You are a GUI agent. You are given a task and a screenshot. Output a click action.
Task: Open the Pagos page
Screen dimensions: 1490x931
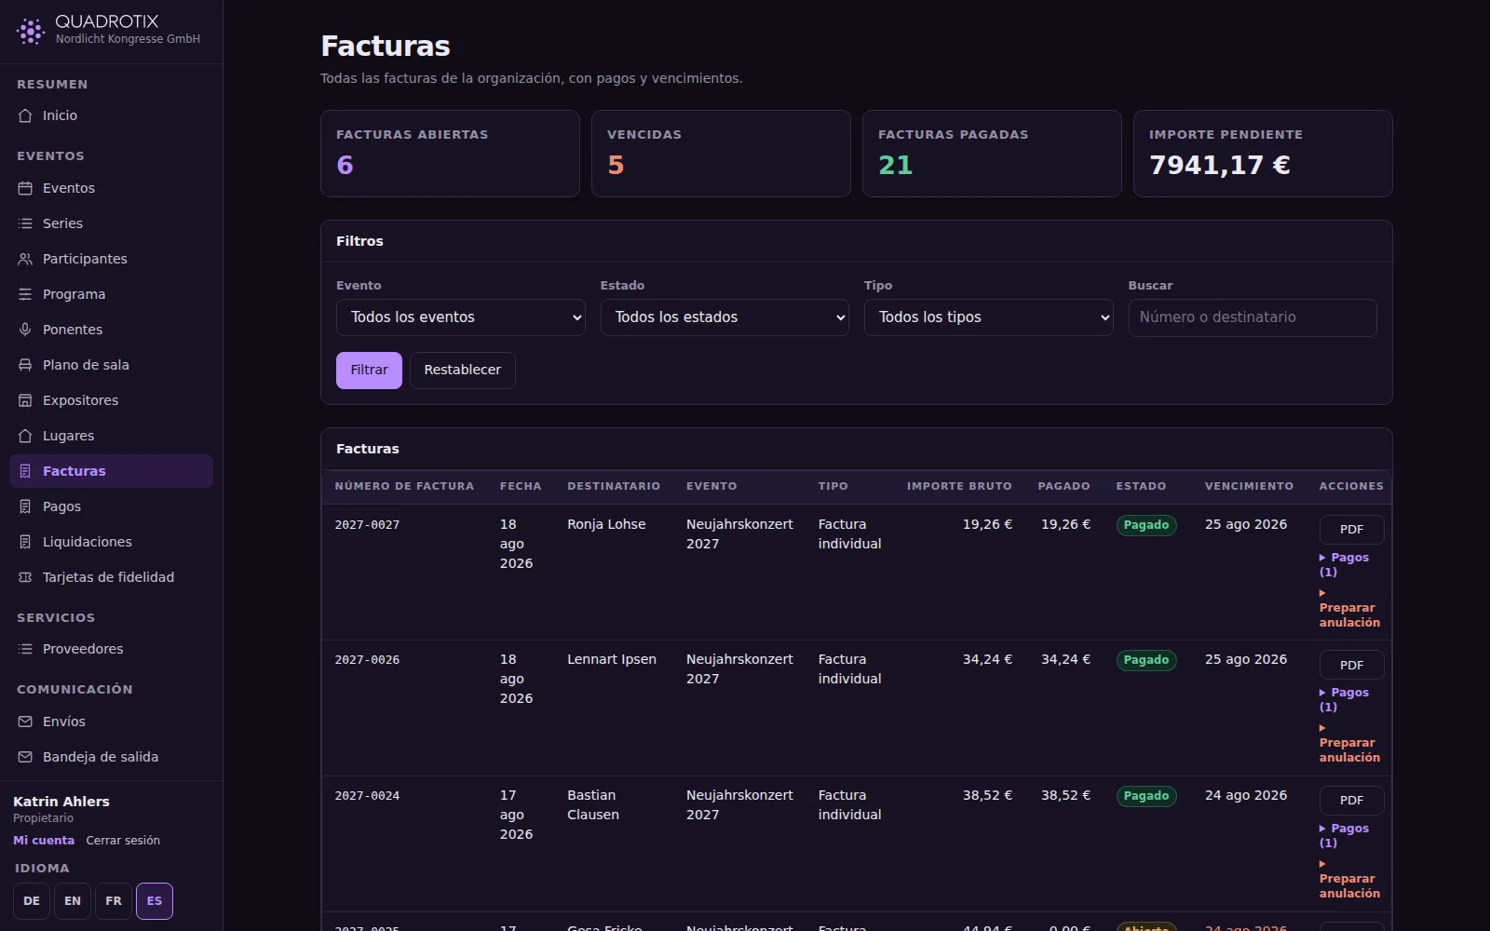(111, 506)
